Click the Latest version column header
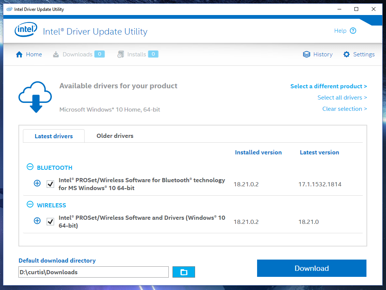Image resolution: width=386 pixels, height=290 pixels. [319, 153]
